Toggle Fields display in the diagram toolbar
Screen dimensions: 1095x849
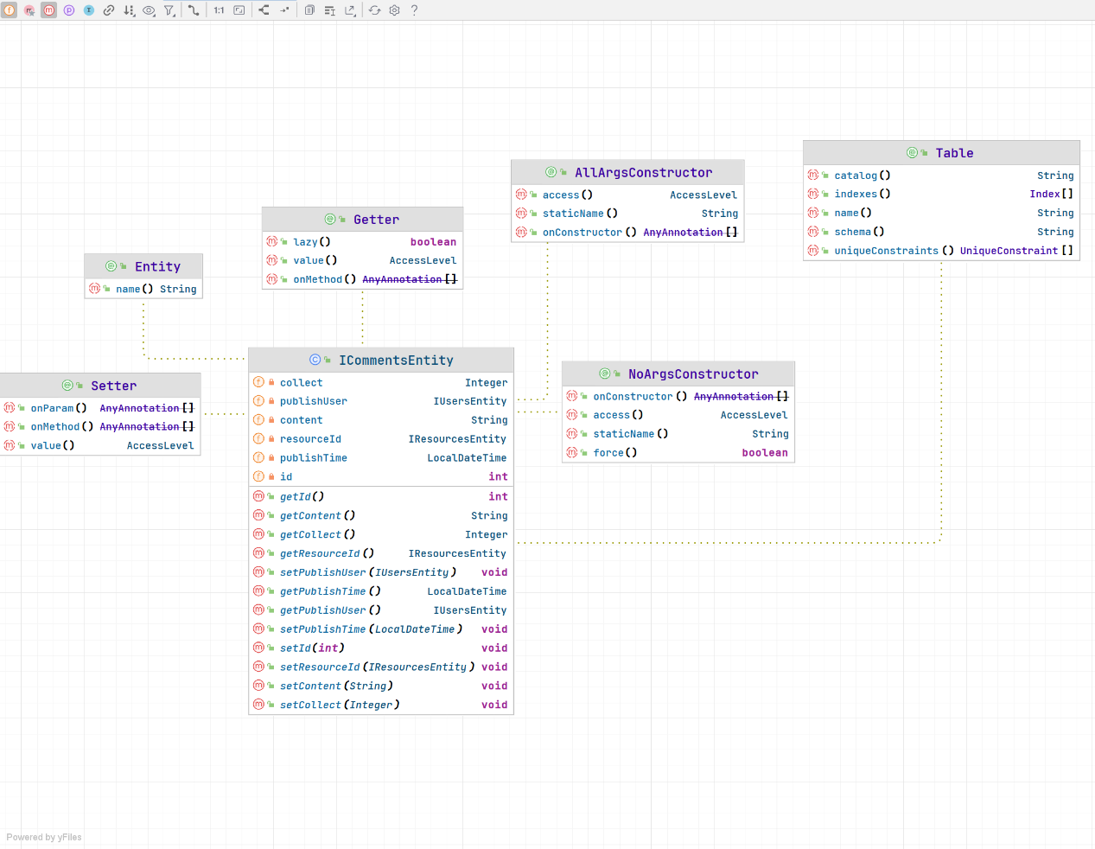tap(10, 10)
